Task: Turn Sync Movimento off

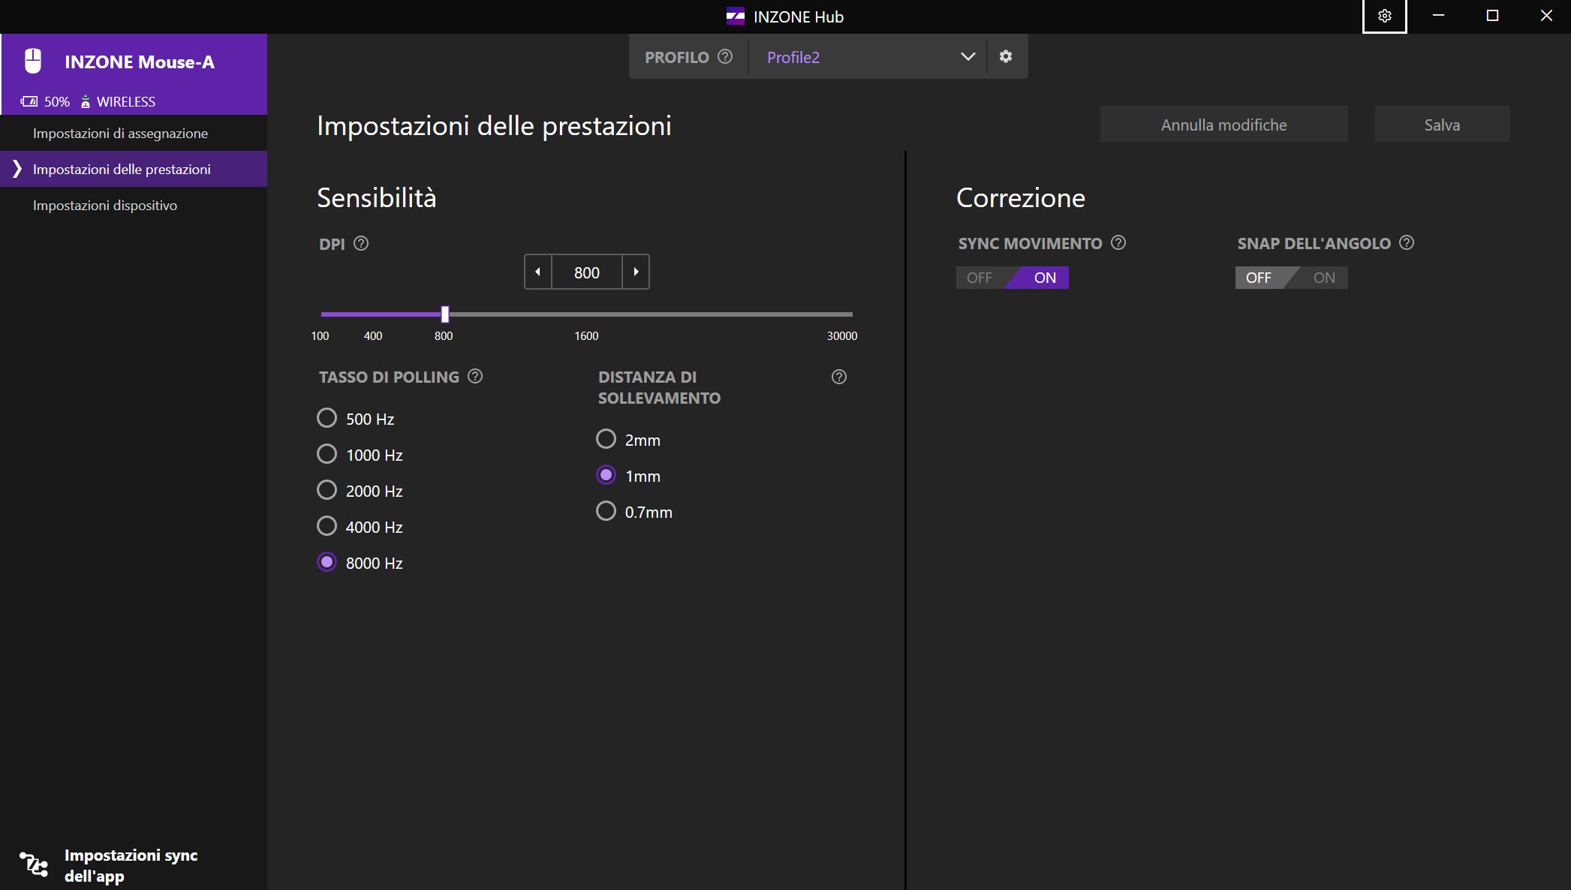Action: [980, 278]
